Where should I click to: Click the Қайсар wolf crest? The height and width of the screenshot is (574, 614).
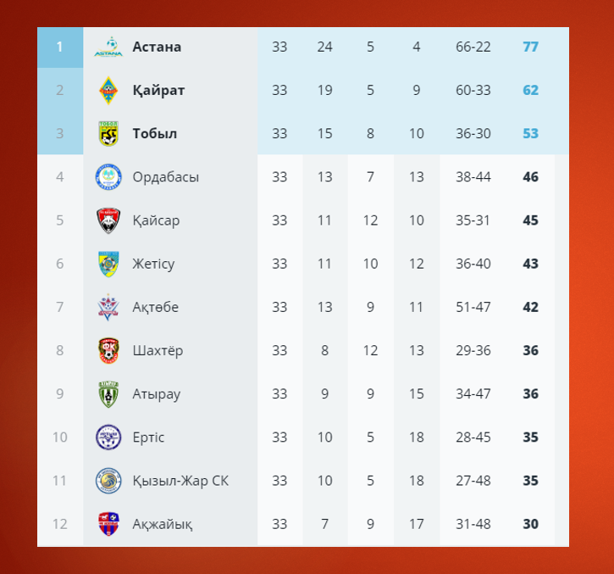pos(108,220)
